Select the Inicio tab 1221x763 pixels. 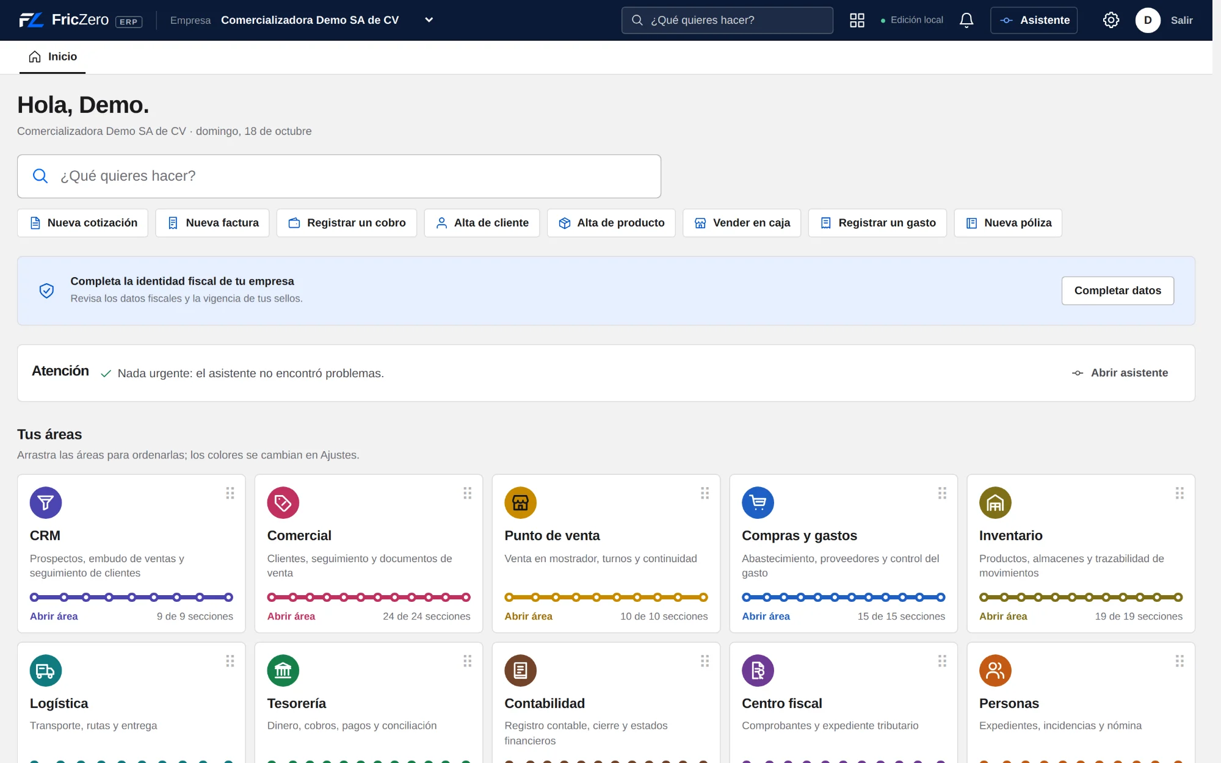[53, 57]
